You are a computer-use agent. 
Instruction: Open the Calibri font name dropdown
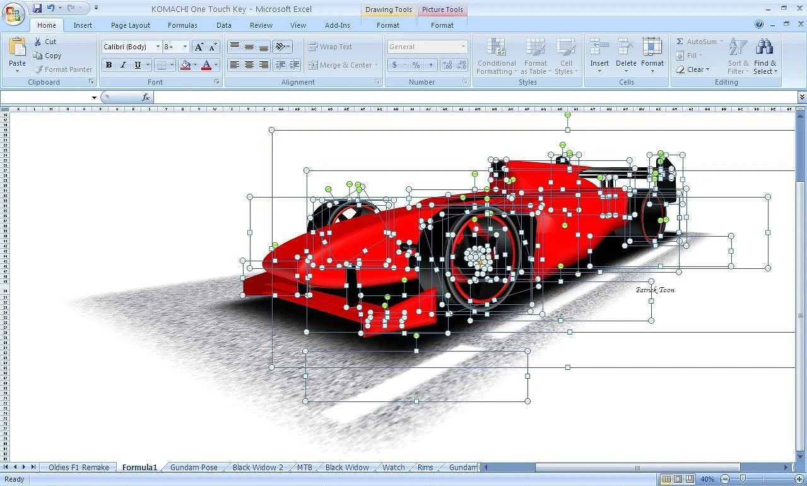tap(158, 47)
